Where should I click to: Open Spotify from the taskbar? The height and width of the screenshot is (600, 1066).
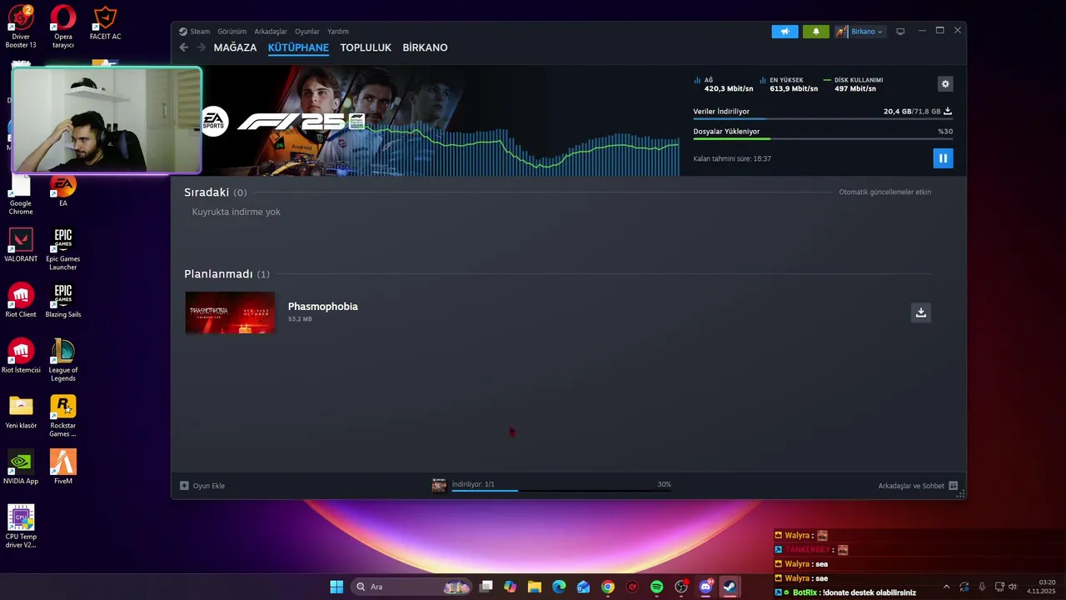point(656,587)
